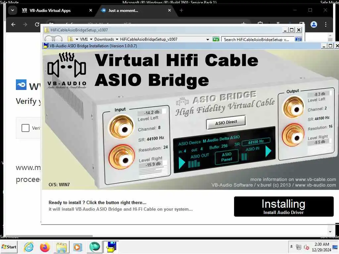Open the tab search dropdown in browser
The width and height of the screenshot is (339, 254).
coord(13,10)
